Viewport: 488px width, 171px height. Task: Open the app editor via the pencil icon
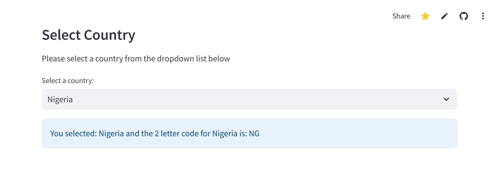(444, 16)
